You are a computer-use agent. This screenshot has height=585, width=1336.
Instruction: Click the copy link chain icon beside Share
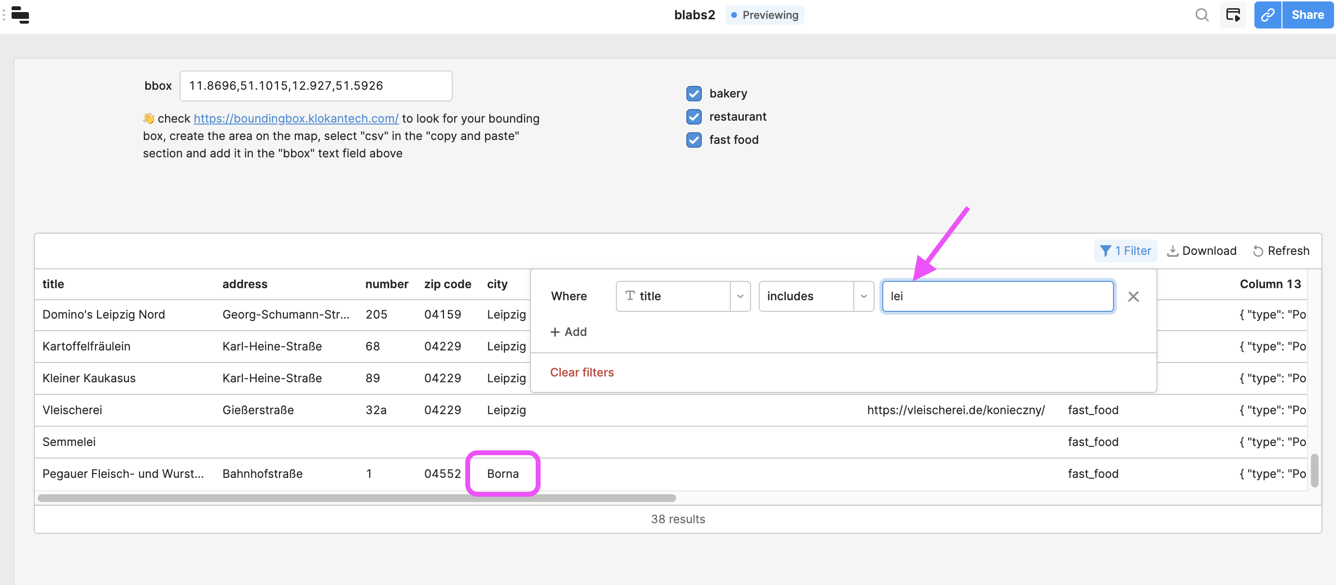click(1267, 15)
